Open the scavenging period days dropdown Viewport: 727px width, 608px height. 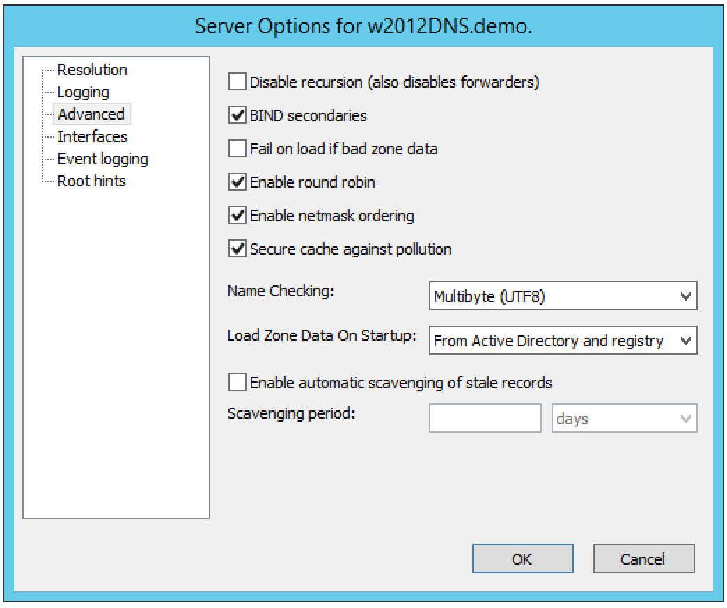tap(624, 419)
